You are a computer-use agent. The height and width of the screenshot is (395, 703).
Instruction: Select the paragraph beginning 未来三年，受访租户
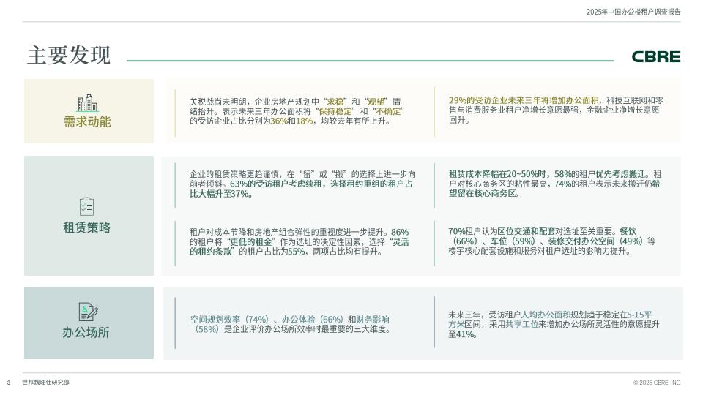pos(554,324)
